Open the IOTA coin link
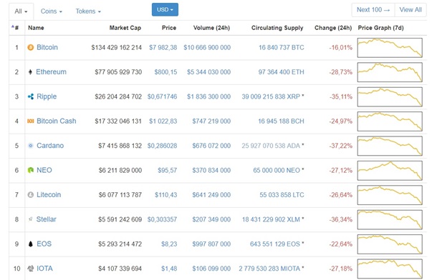Screen dimensions: 437x280 (44, 269)
